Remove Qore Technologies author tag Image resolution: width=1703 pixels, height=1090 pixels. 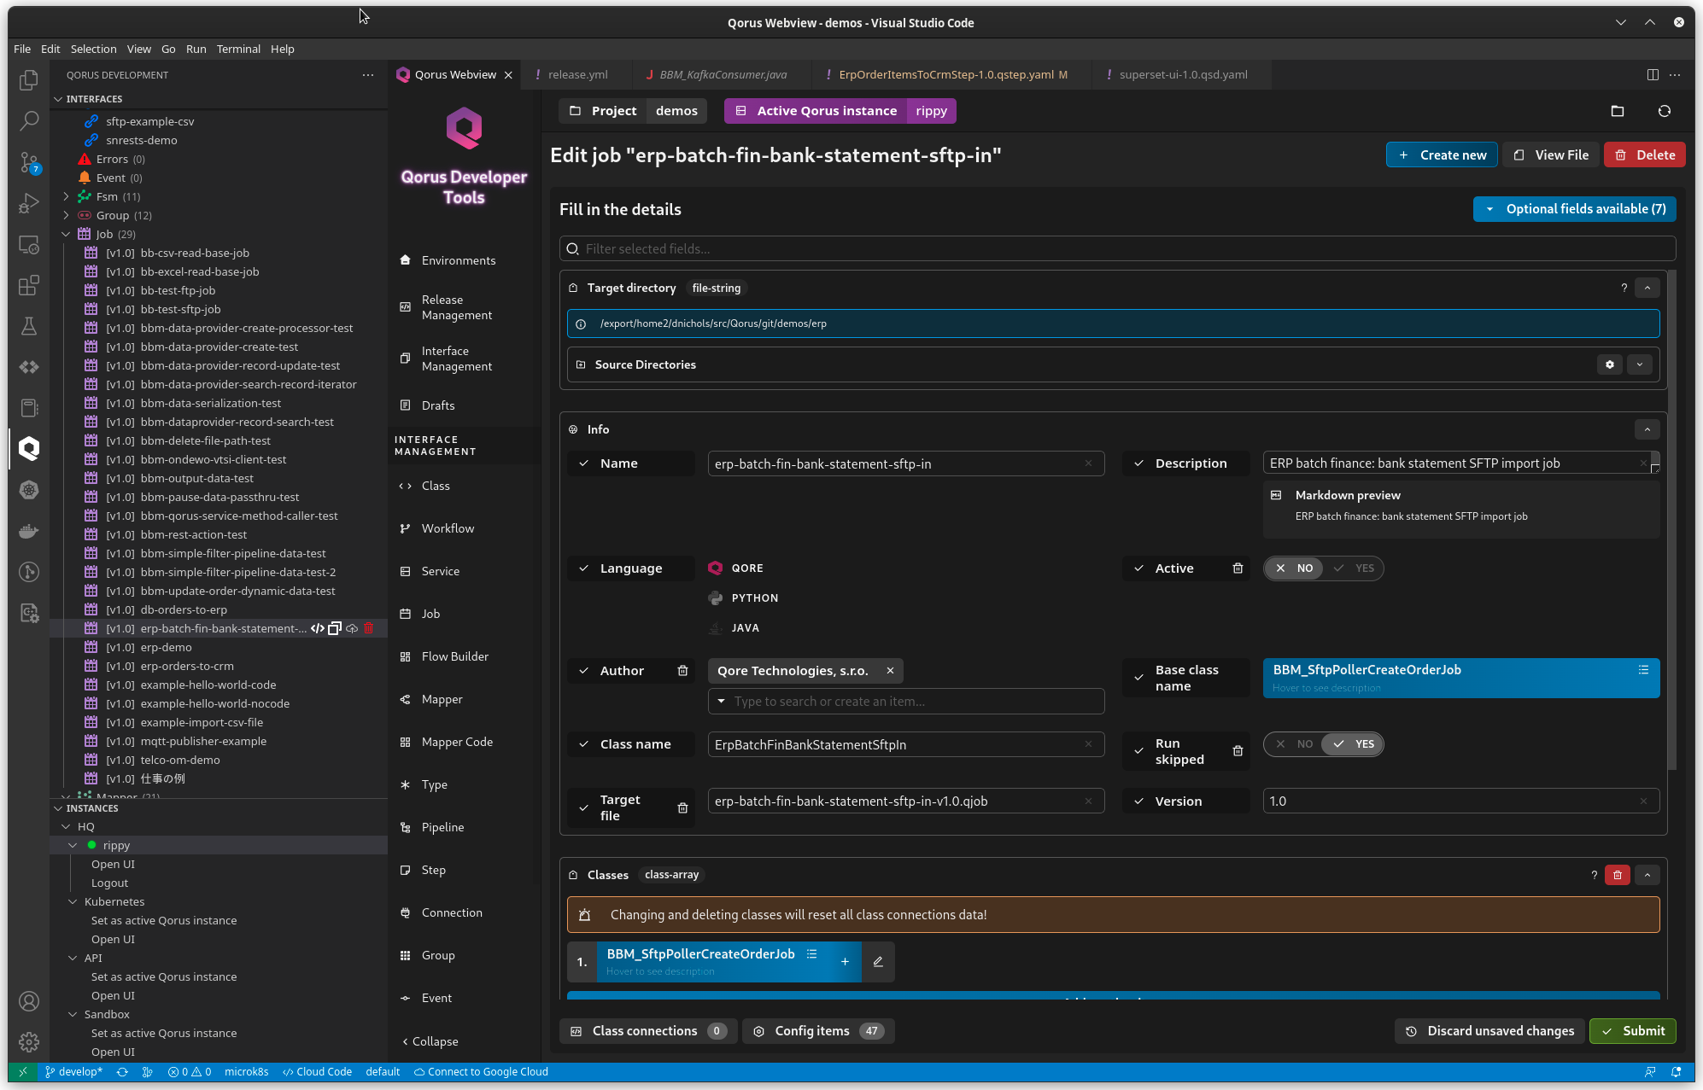click(x=890, y=671)
